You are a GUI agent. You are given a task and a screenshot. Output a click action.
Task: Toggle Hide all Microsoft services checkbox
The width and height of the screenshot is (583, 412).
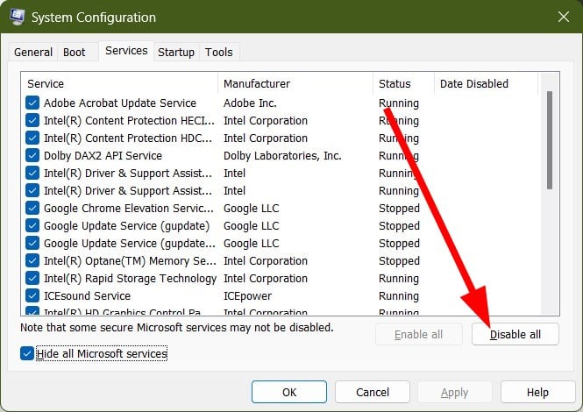coord(27,353)
